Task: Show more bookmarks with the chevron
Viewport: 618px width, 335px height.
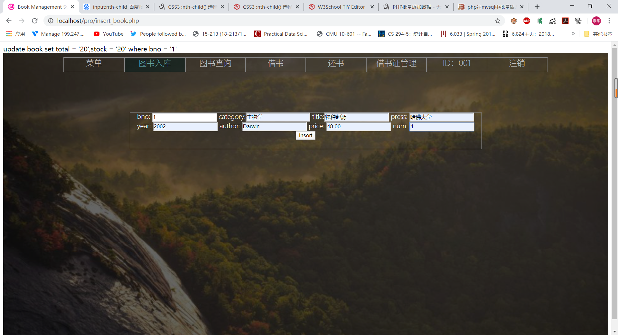Action: (573, 33)
